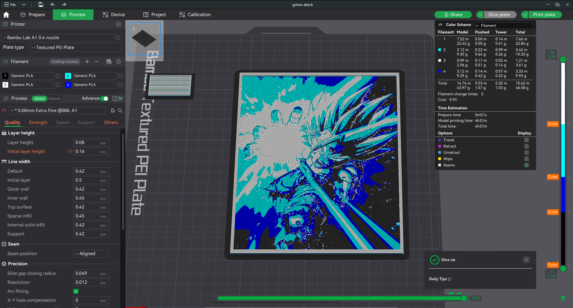Save the process preset
This screenshot has height=308, width=573.
pyautogui.click(x=113, y=111)
